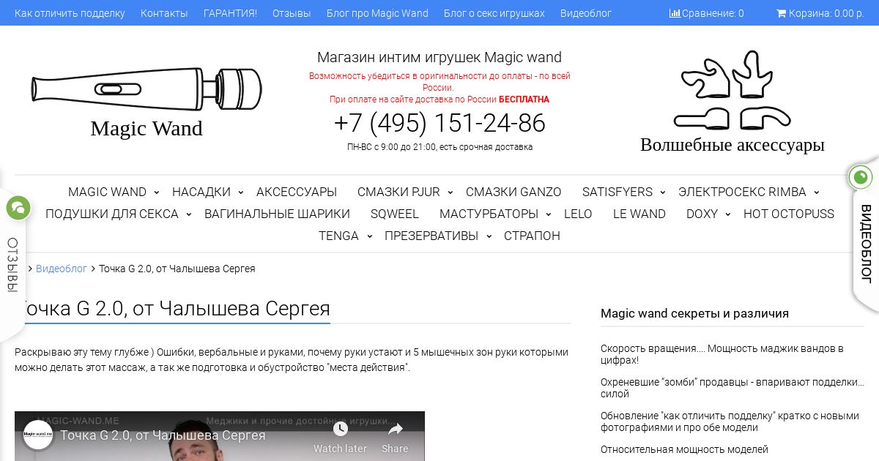The image size is (879, 461).
Task: Open the HOT OCTOPUSS menu item
Action: tap(789, 214)
